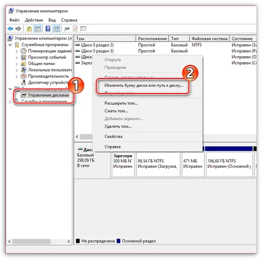Click the left pane horizontal scrollbar right arrow
This screenshot has width=262, height=259.
click(69, 241)
